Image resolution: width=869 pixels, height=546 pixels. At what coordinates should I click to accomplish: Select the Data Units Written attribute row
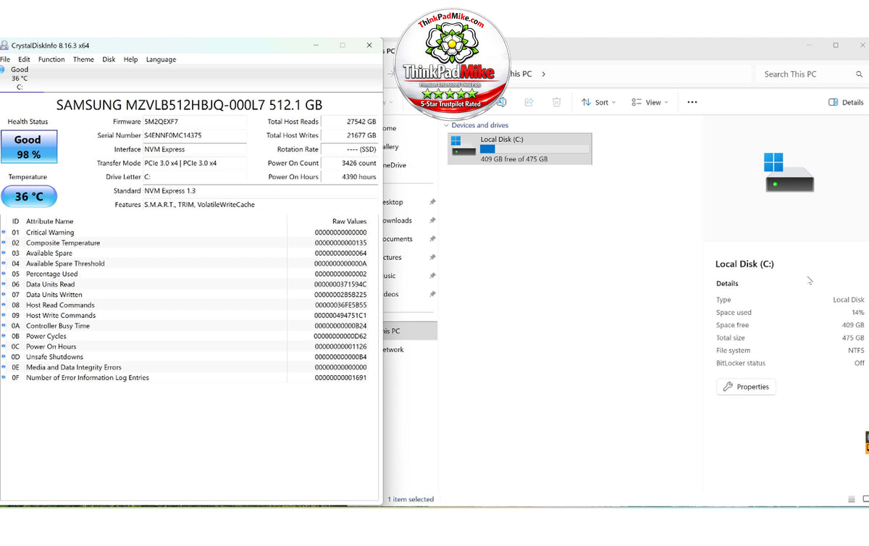point(190,295)
